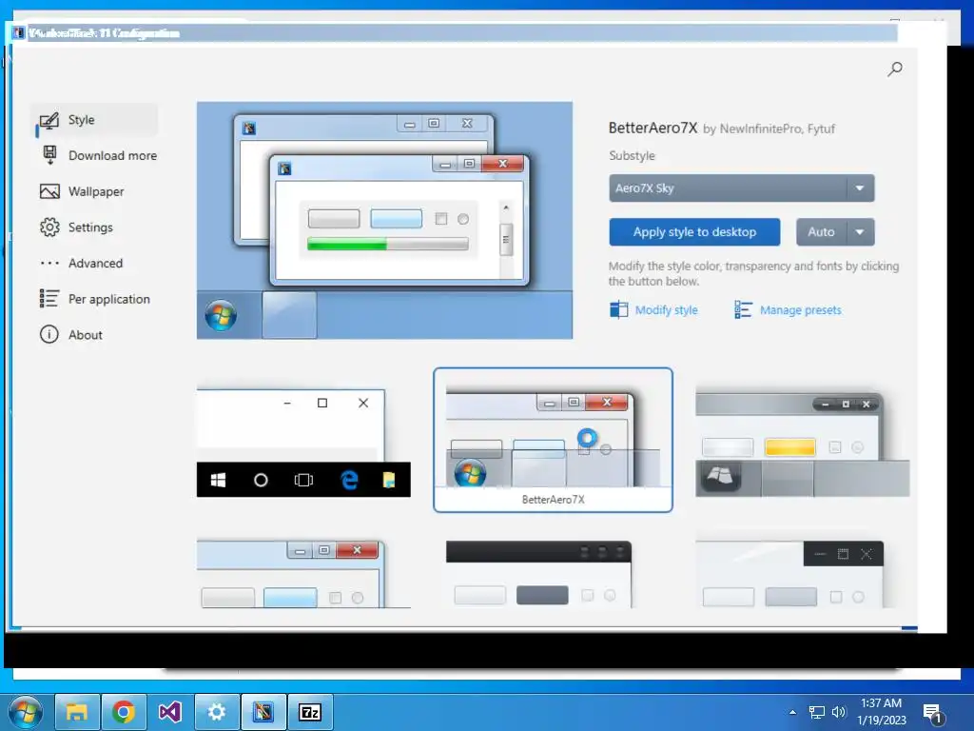Viewport: 974px width, 731px height.
Task: Expand the substyle dropdown arrow
Action: pos(860,188)
